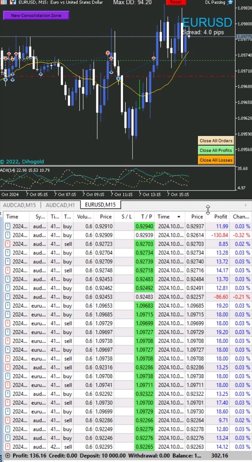
Task: Expand the Profit summary plus icon
Action: point(8,455)
